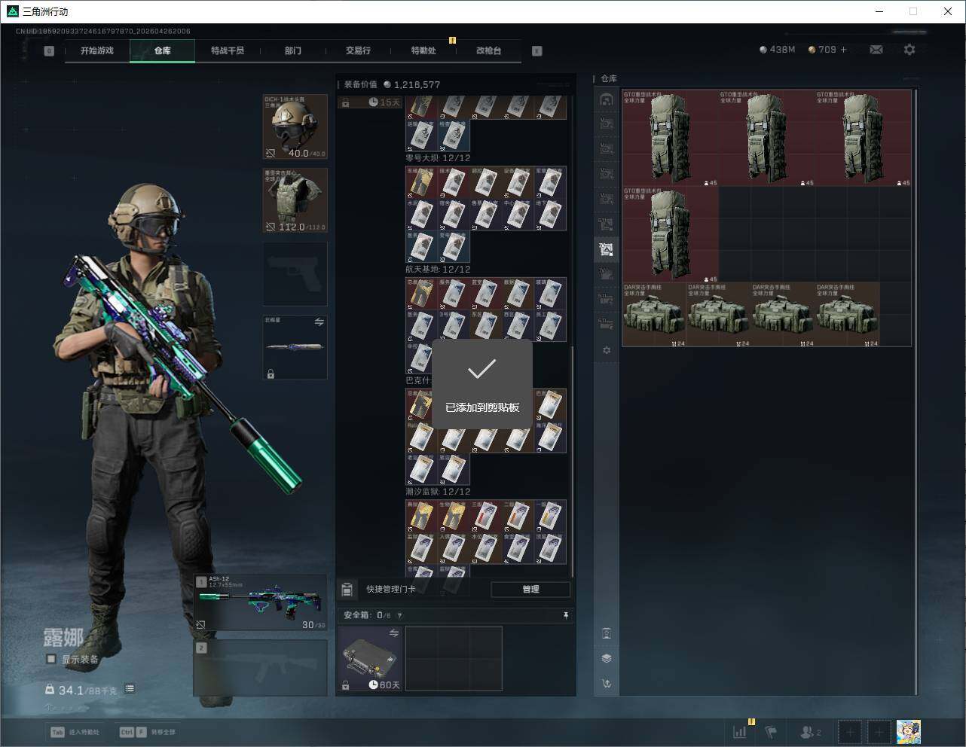Viewport: 966px width, 747px height.
Task: Click the key card holder icon beside 快捷管理门卡
Action: [347, 589]
